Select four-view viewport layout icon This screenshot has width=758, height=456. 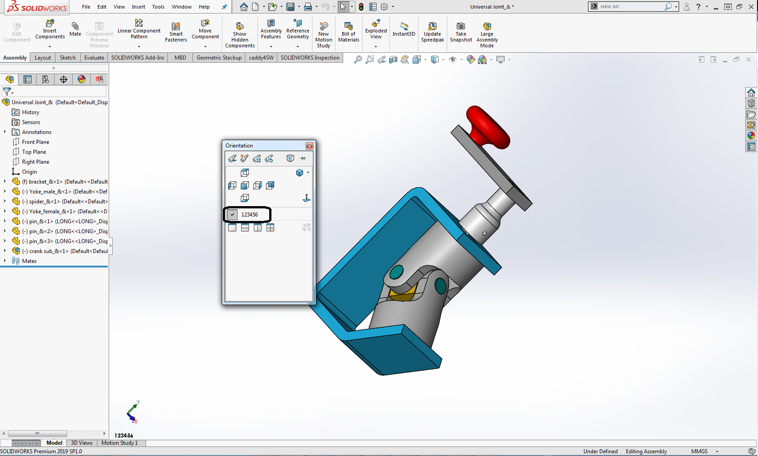pyautogui.click(x=270, y=228)
